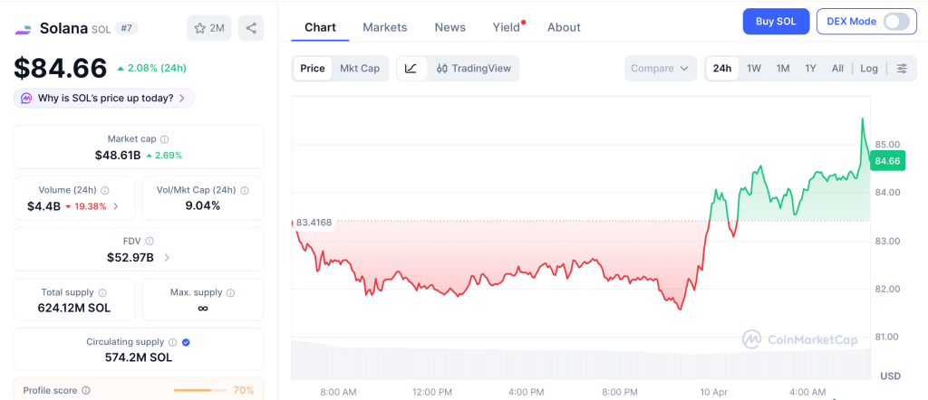The width and height of the screenshot is (928, 400).
Task: Click the Circulating supply verified badge
Action: [x=186, y=342]
